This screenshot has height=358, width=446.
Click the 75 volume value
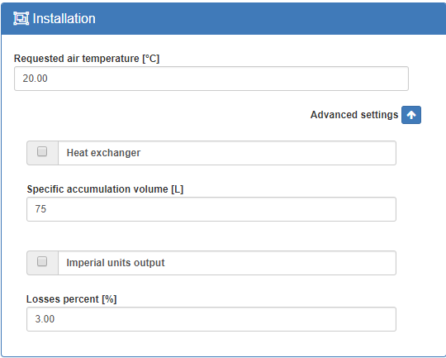[40, 208]
